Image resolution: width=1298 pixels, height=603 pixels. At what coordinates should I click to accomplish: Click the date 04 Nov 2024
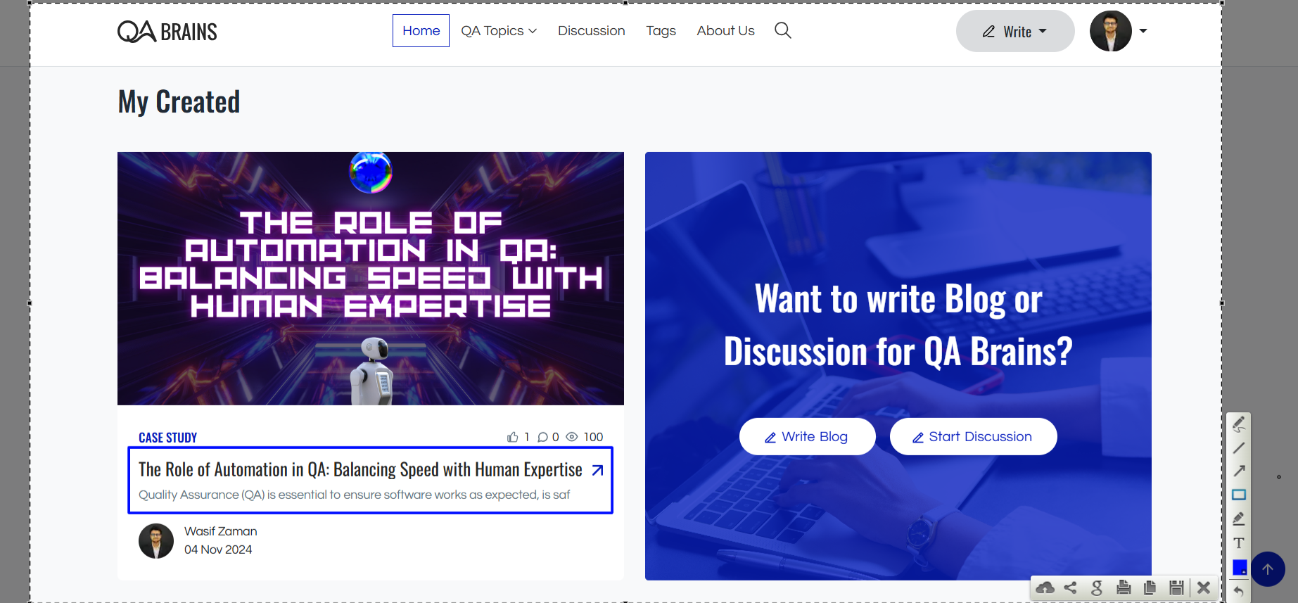click(218, 550)
